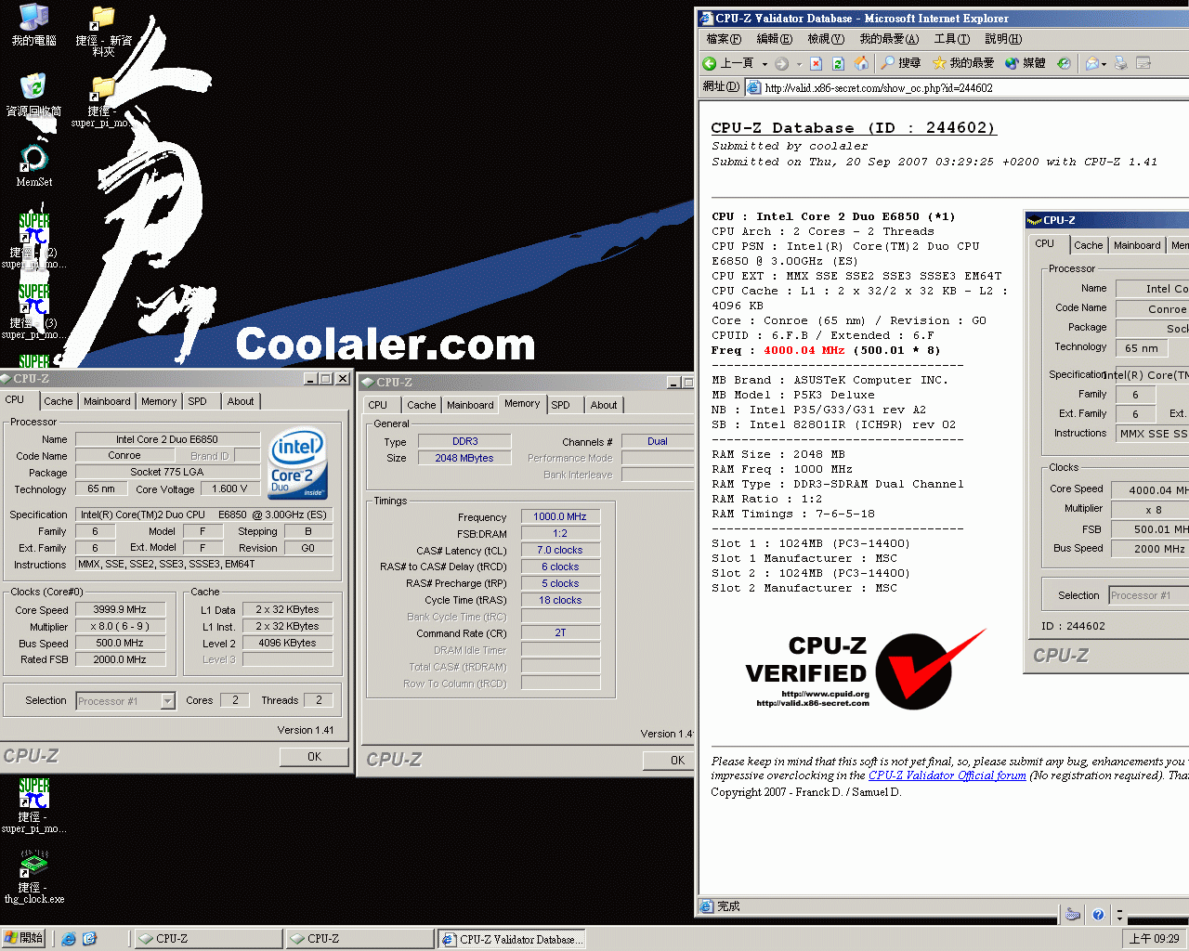Viewport: 1189px width, 951px height.
Task: Switch to About tab in memory CPU-Z window
Action: (604, 405)
